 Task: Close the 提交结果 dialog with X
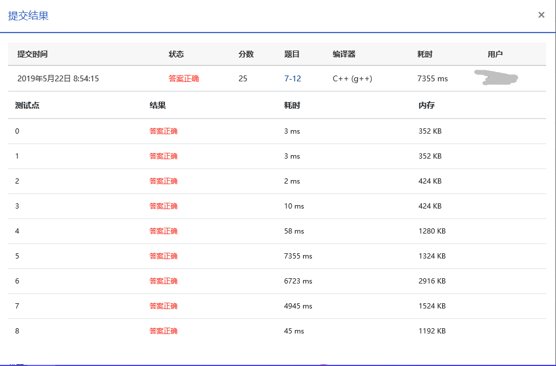click(x=541, y=15)
